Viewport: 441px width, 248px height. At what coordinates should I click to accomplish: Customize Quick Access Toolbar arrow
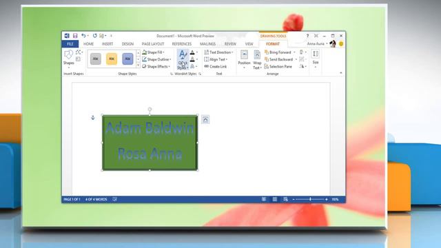111,36
